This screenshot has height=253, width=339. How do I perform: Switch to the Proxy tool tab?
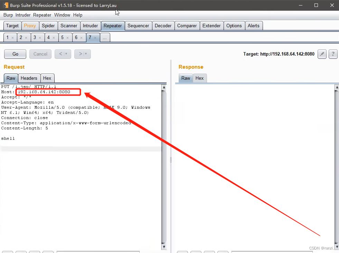click(x=30, y=26)
